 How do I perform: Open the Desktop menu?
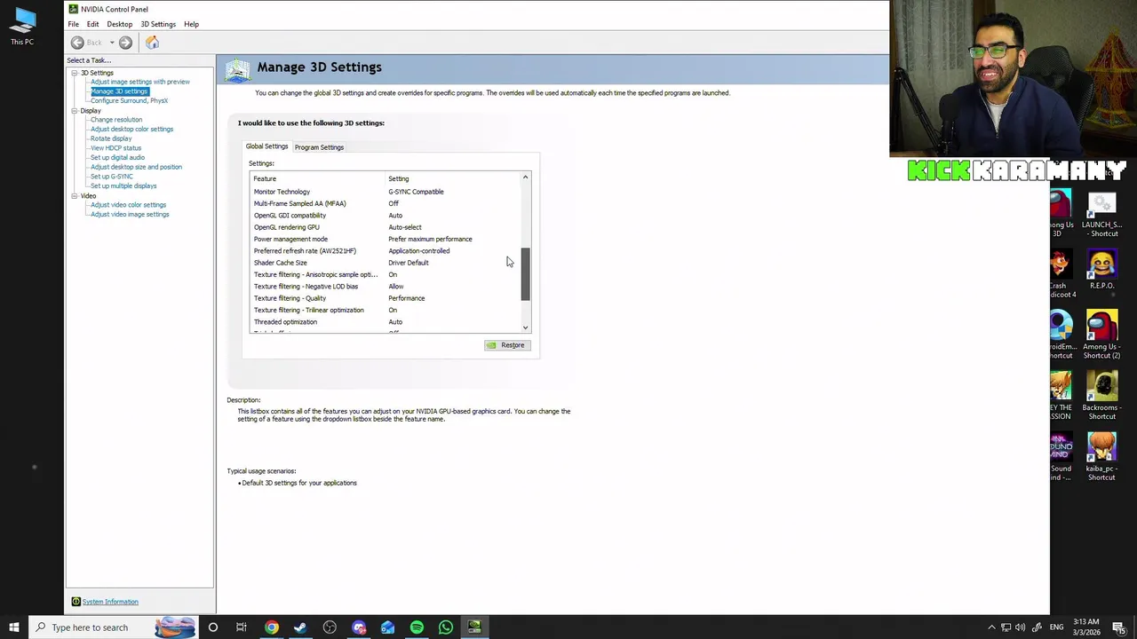[x=120, y=24]
